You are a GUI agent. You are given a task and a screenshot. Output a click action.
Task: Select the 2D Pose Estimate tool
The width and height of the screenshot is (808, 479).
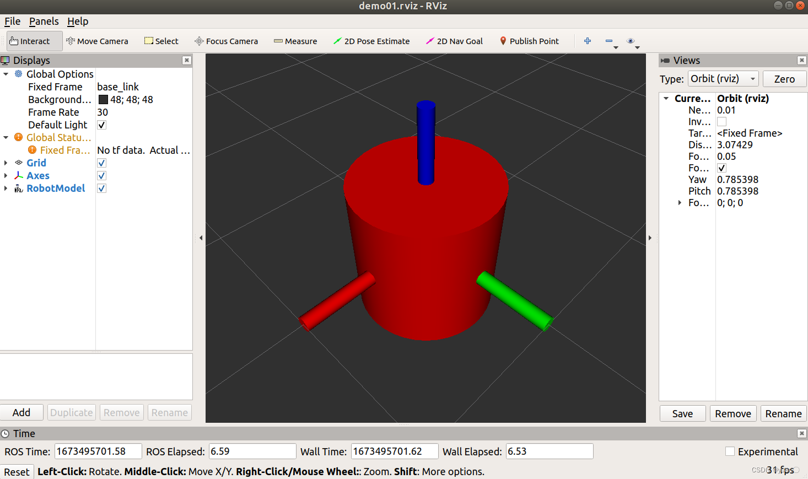click(371, 41)
